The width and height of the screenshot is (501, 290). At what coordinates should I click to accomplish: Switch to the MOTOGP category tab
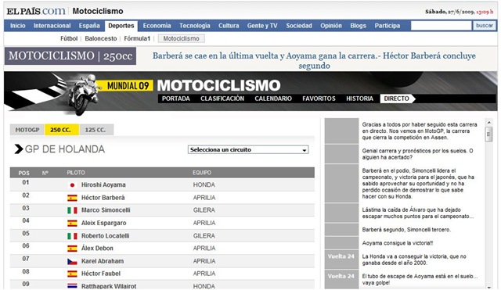[27, 130]
